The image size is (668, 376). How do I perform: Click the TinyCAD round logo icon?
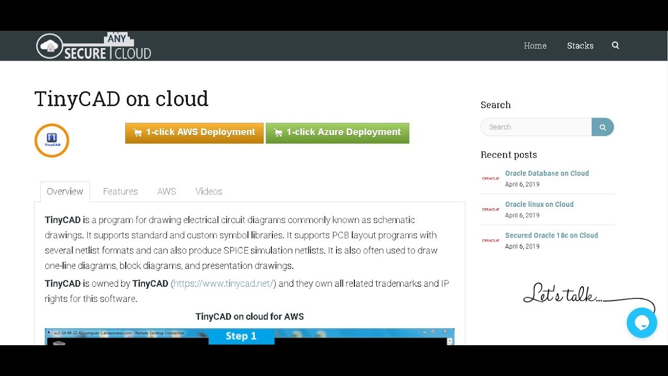(x=52, y=140)
